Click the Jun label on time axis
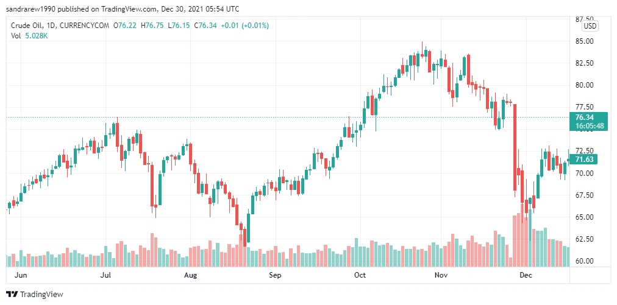617x305 pixels. pos(21,275)
